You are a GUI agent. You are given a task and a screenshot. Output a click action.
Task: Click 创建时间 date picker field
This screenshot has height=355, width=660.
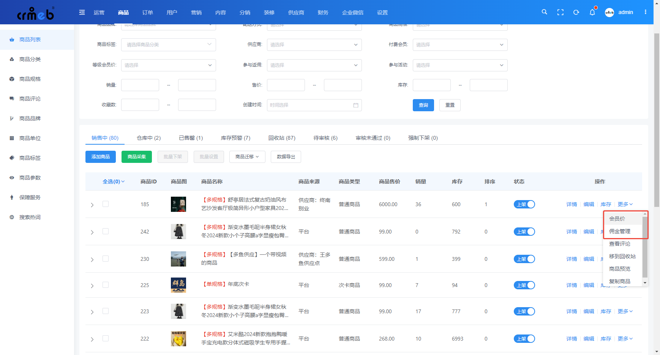[x=314, y=105]
